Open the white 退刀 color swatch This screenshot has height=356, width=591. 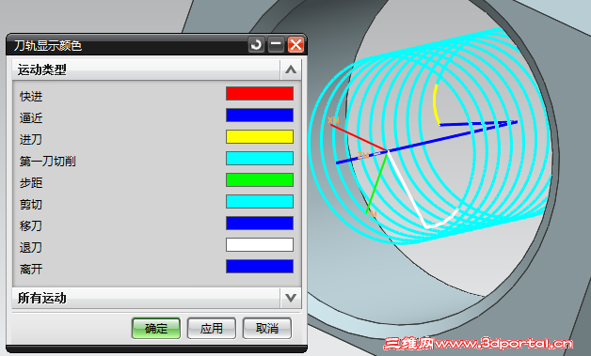(260, 244)
